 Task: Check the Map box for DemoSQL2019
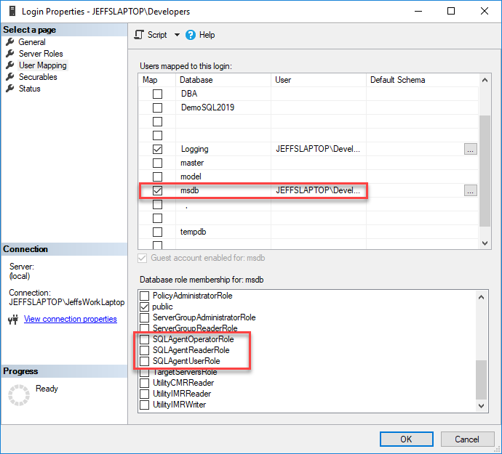(157, 108)
